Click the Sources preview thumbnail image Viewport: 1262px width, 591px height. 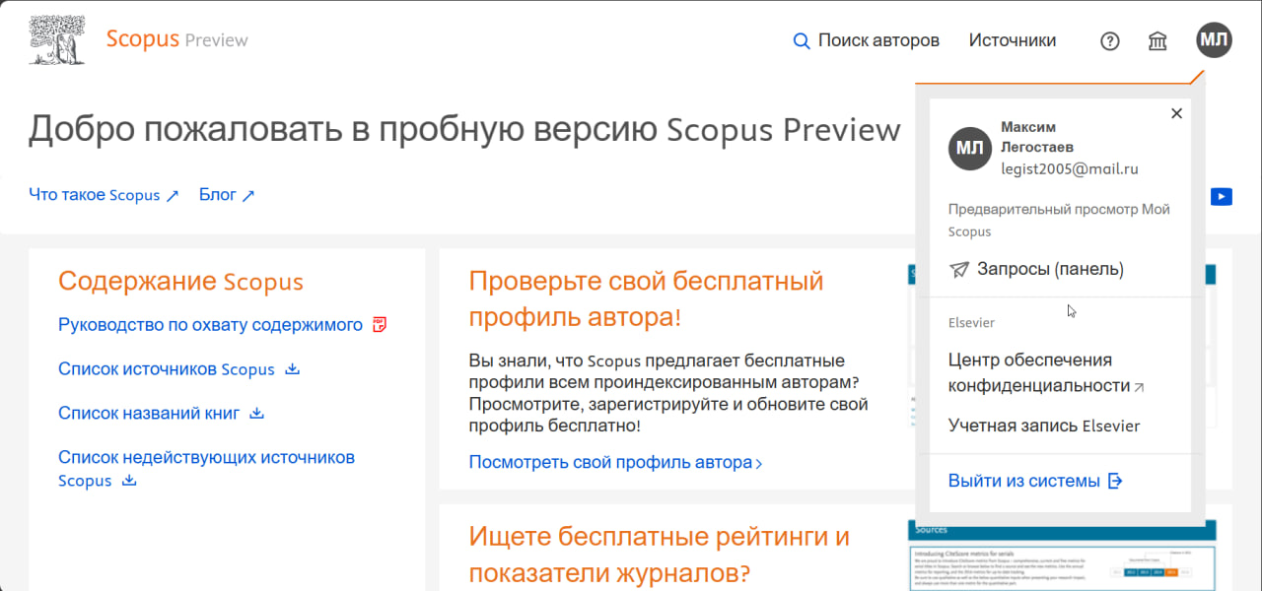(1061, 556)
